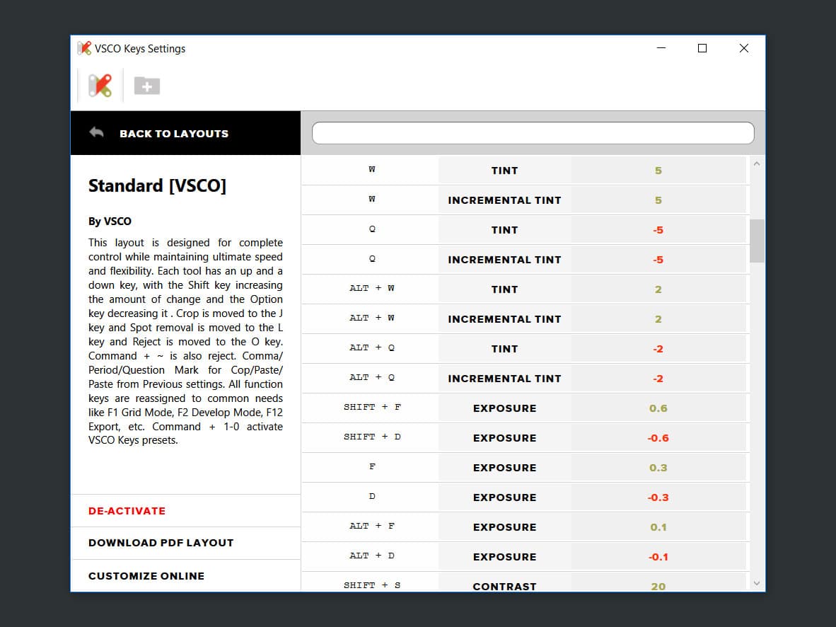
Task: Minimize the VSCO Keys Settings window
Action: point(661,48)
